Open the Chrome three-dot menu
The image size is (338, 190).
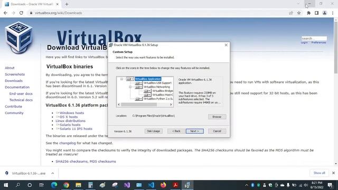(333, 13)
